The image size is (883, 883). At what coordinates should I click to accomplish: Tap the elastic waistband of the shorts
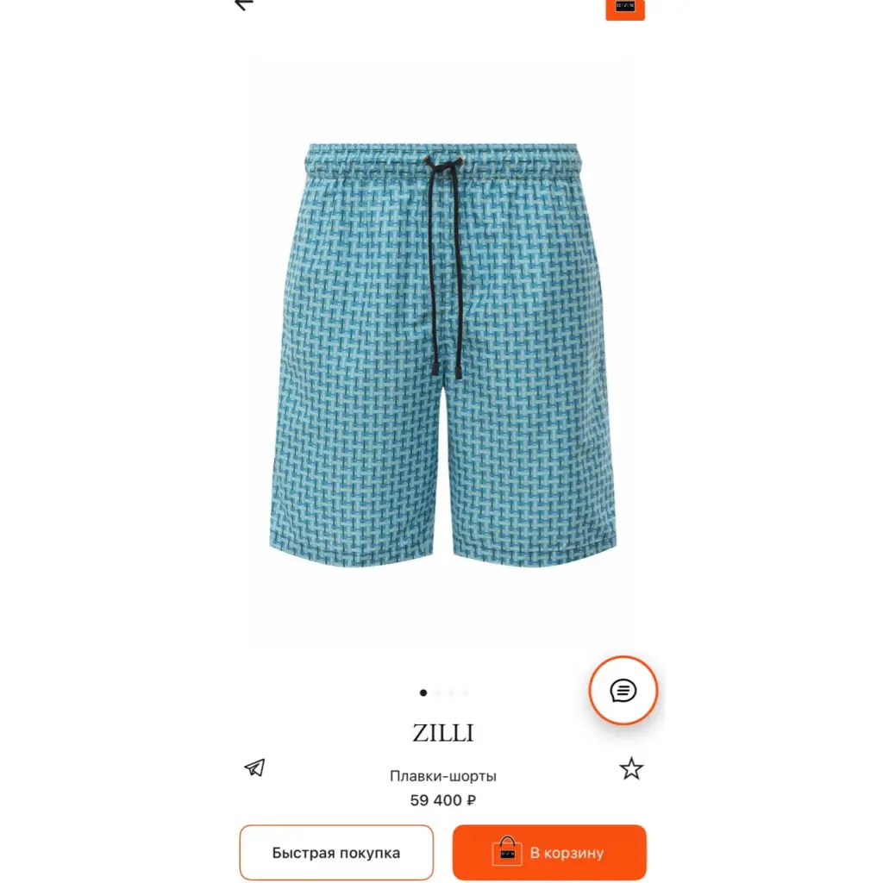[442, 159]
